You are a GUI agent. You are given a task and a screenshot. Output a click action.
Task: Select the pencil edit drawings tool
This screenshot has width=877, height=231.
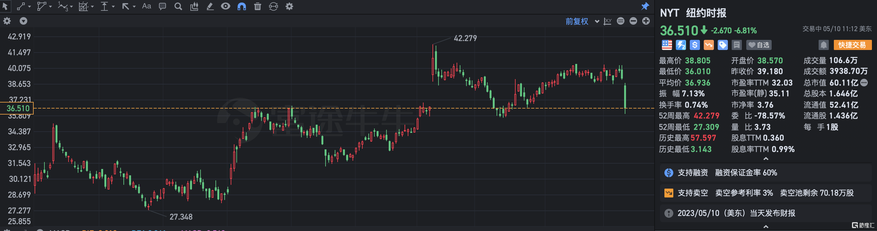210,6
